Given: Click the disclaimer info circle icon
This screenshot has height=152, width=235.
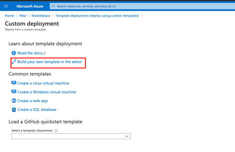Looking at the screenshot, I should (56, 131).
